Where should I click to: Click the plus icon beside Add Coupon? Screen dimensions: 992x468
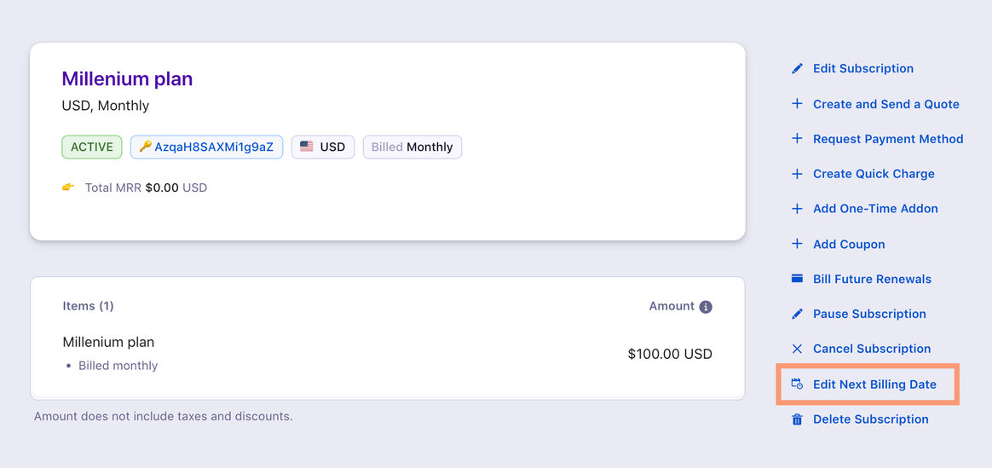797,244
